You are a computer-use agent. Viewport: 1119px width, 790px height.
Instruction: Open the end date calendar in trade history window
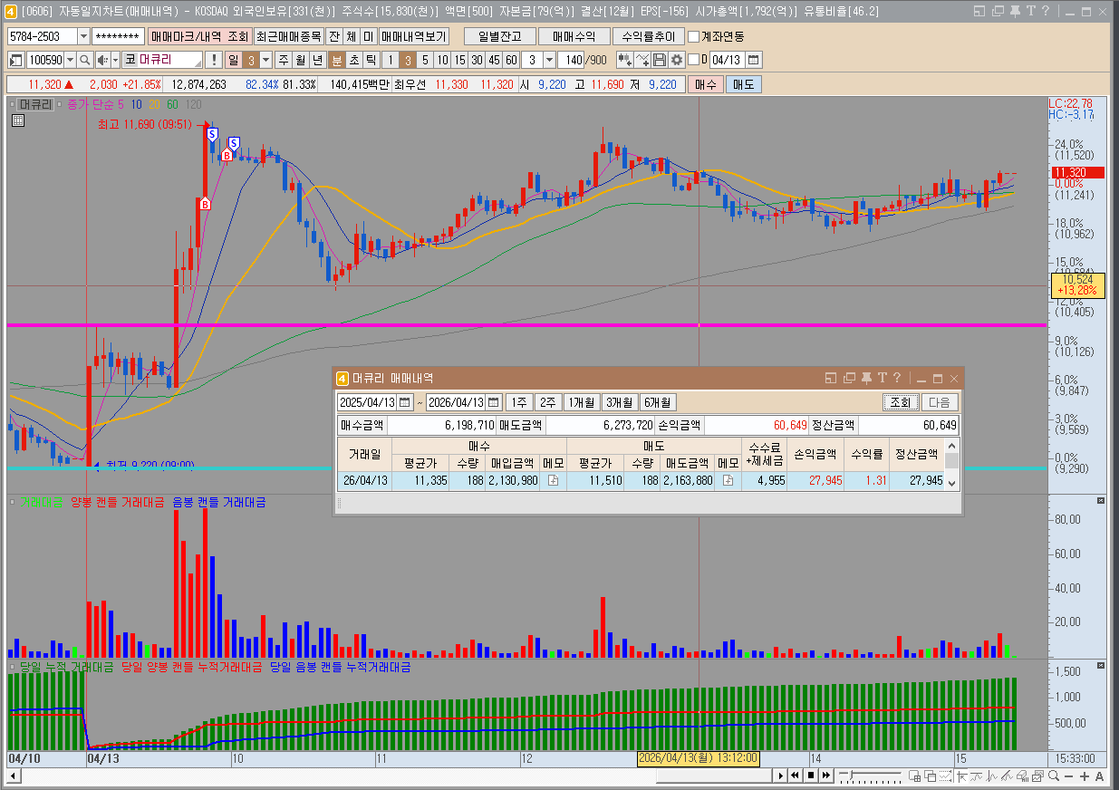[x=494, y=402]
